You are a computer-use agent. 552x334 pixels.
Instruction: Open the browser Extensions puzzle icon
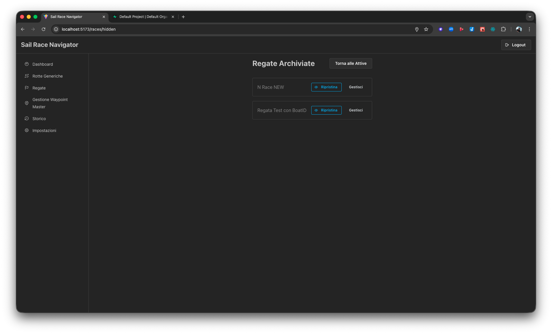[503, 29]
